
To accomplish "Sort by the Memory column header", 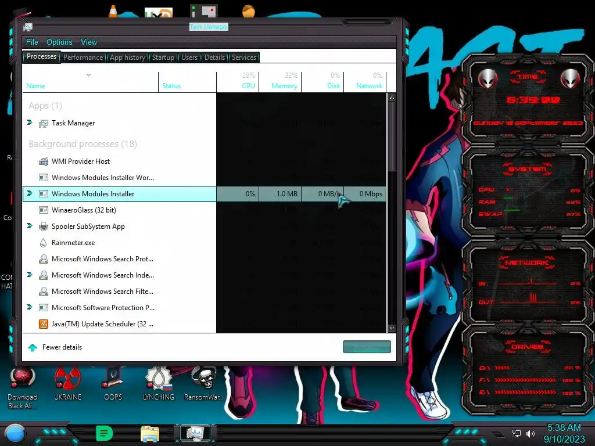I will (x=281, y=82).
